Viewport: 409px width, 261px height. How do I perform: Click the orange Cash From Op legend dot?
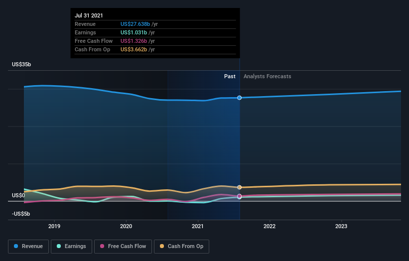tap(162, 246)
